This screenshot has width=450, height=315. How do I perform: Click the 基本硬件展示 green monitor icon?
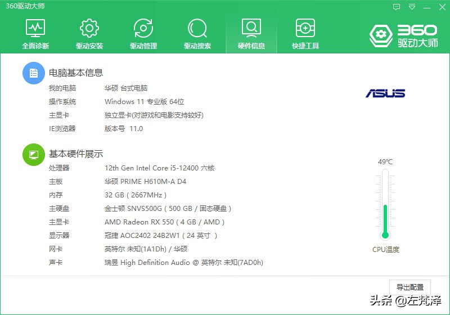(34, 155)
